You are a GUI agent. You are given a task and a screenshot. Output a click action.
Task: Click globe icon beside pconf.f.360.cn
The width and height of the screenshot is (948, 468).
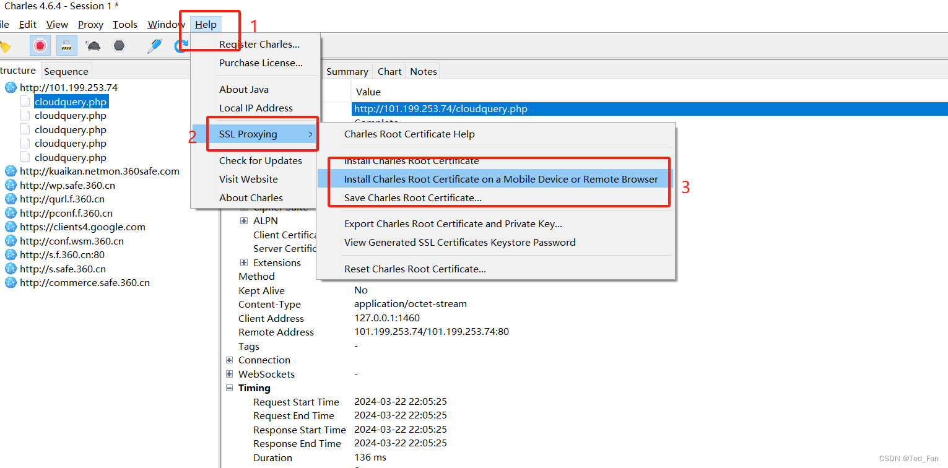tap(11, 213)
